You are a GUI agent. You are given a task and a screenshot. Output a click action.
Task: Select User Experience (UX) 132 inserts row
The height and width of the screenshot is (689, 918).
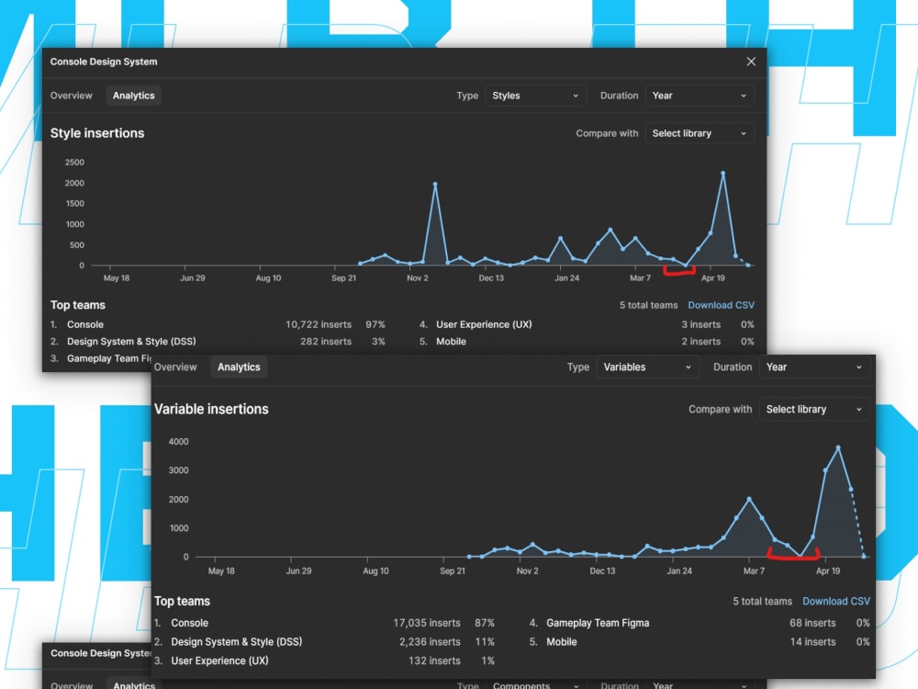[x=324, y=661]
